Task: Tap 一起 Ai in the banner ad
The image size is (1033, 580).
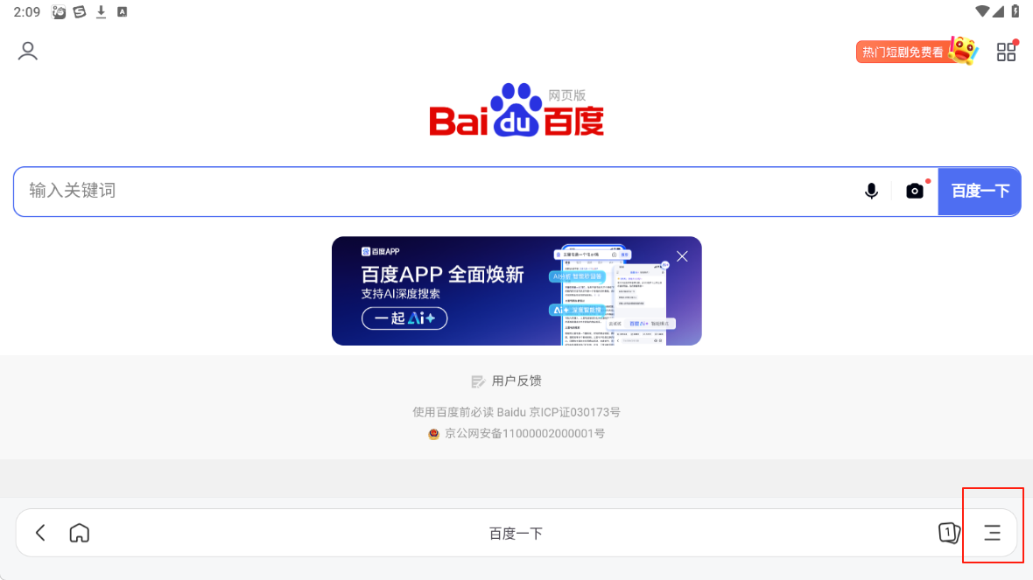Action: tap(404, 318)
